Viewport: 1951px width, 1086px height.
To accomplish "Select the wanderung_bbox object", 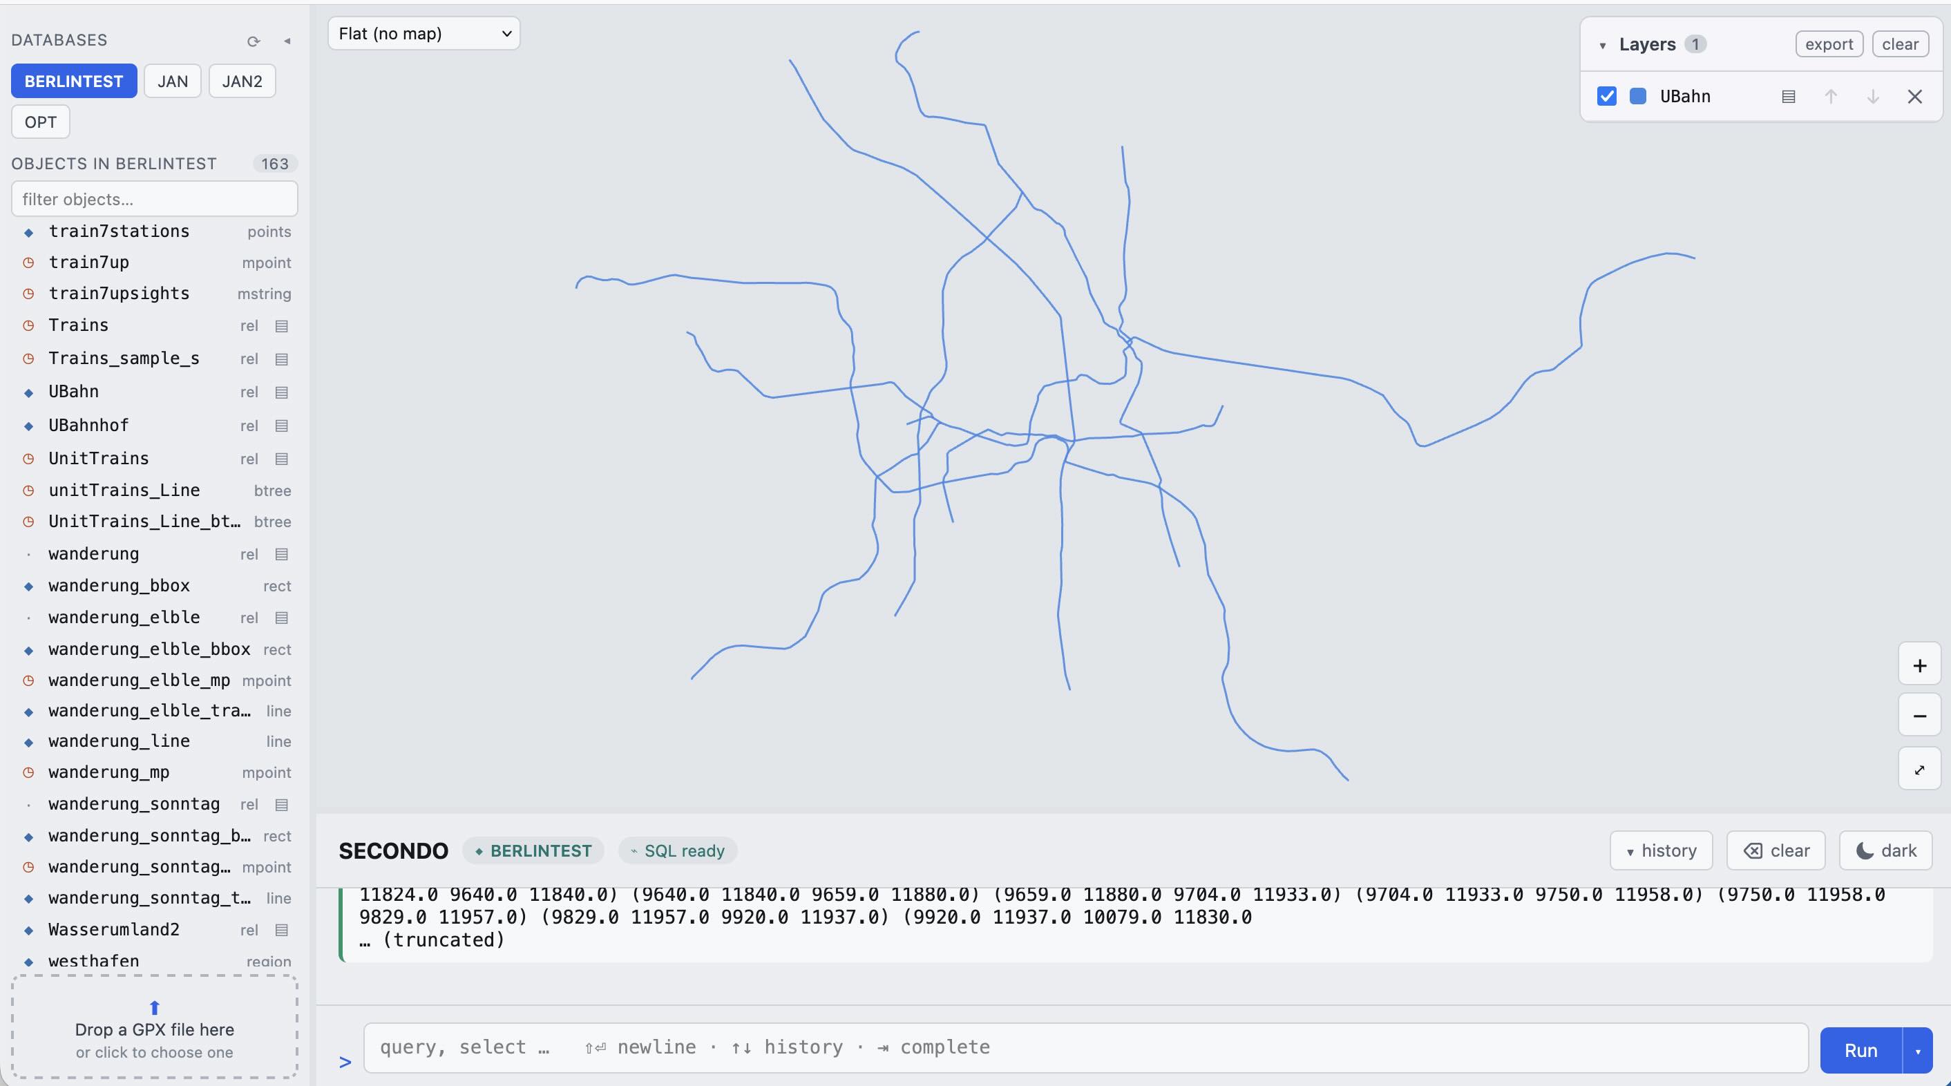I will tap(155, 586).
